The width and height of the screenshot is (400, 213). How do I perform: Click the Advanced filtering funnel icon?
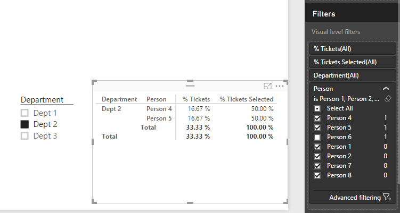click(x=387, y=197)
